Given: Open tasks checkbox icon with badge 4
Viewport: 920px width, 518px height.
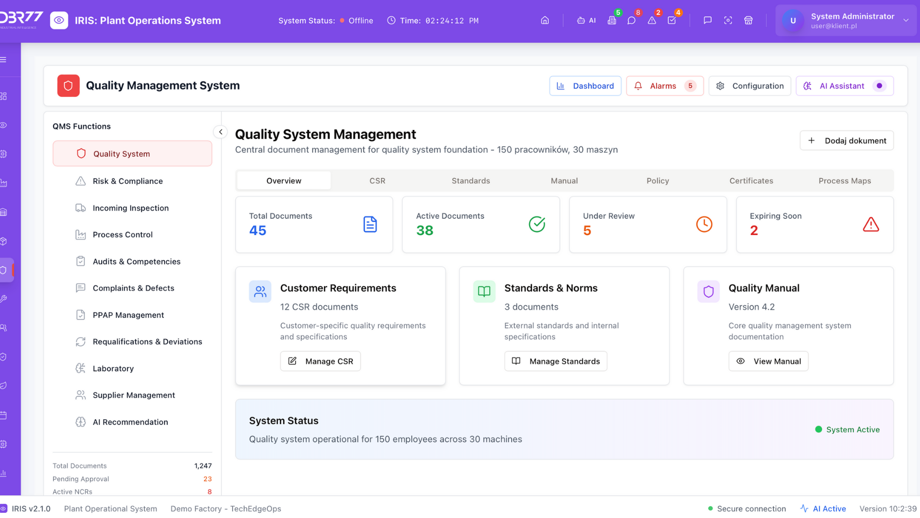Looking at the screenshot, I should (672, 20).
